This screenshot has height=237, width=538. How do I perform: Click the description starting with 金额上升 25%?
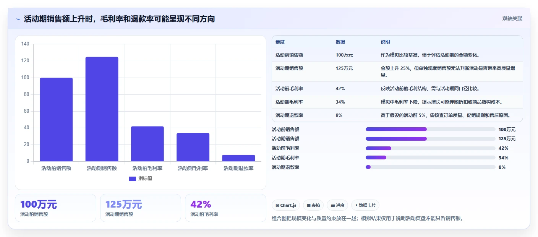[447, 72]
